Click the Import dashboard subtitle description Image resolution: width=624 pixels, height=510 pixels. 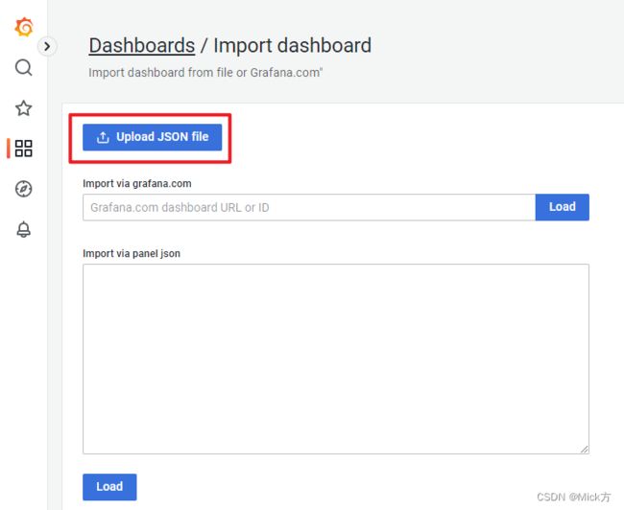click(x=205, y=73)
